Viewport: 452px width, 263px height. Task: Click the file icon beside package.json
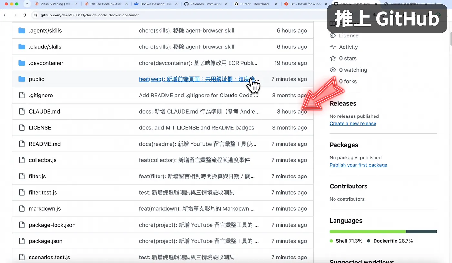(22, 241)
